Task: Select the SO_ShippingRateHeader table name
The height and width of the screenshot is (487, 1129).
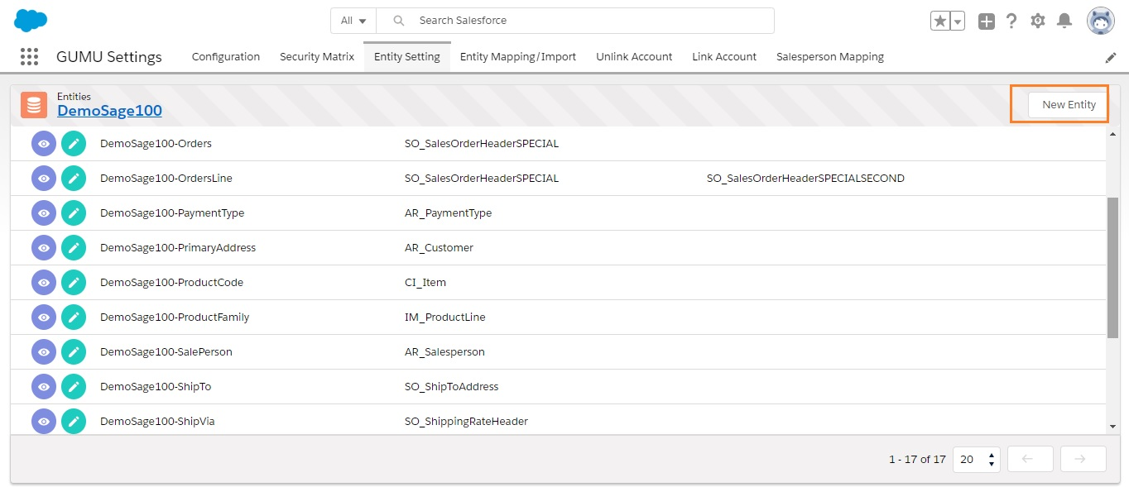Action: [466, 422]
